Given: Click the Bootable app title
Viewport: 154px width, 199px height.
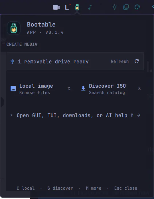Looking at the screenshot, I should [41, 24].
